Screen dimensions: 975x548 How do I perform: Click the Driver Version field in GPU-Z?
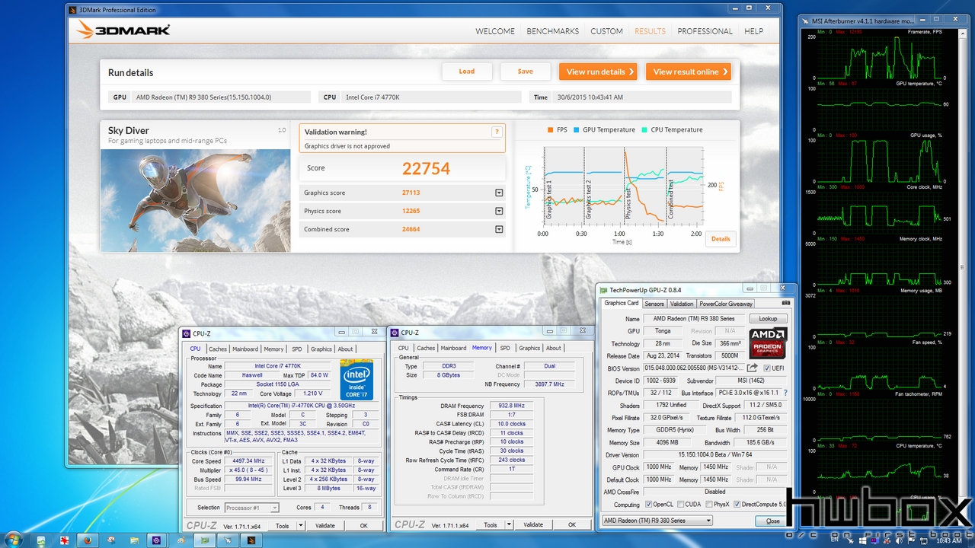pos(715,455)
